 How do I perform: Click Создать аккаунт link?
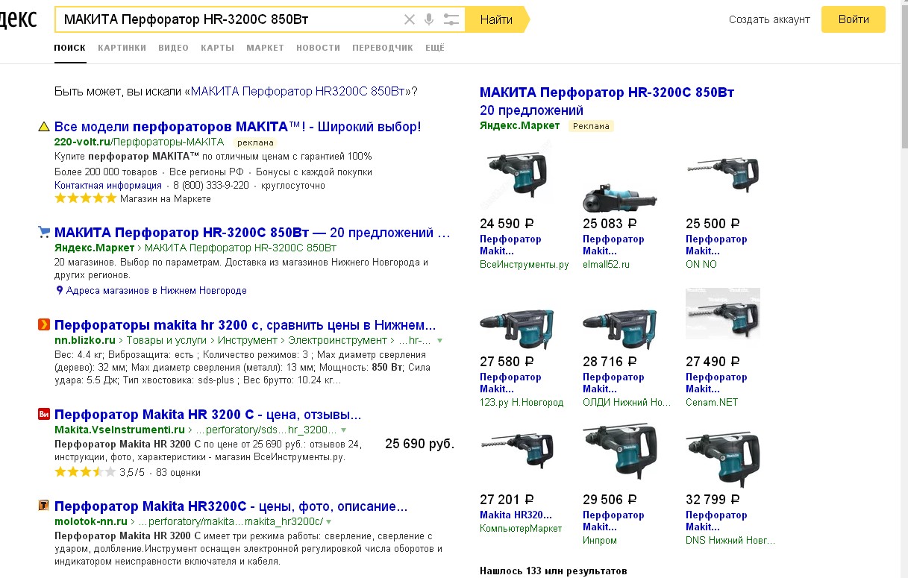pyautogui.click(x=769, y=19)
